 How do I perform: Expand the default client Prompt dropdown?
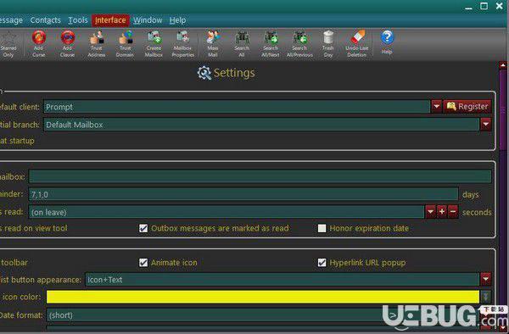tap(436, 106)
